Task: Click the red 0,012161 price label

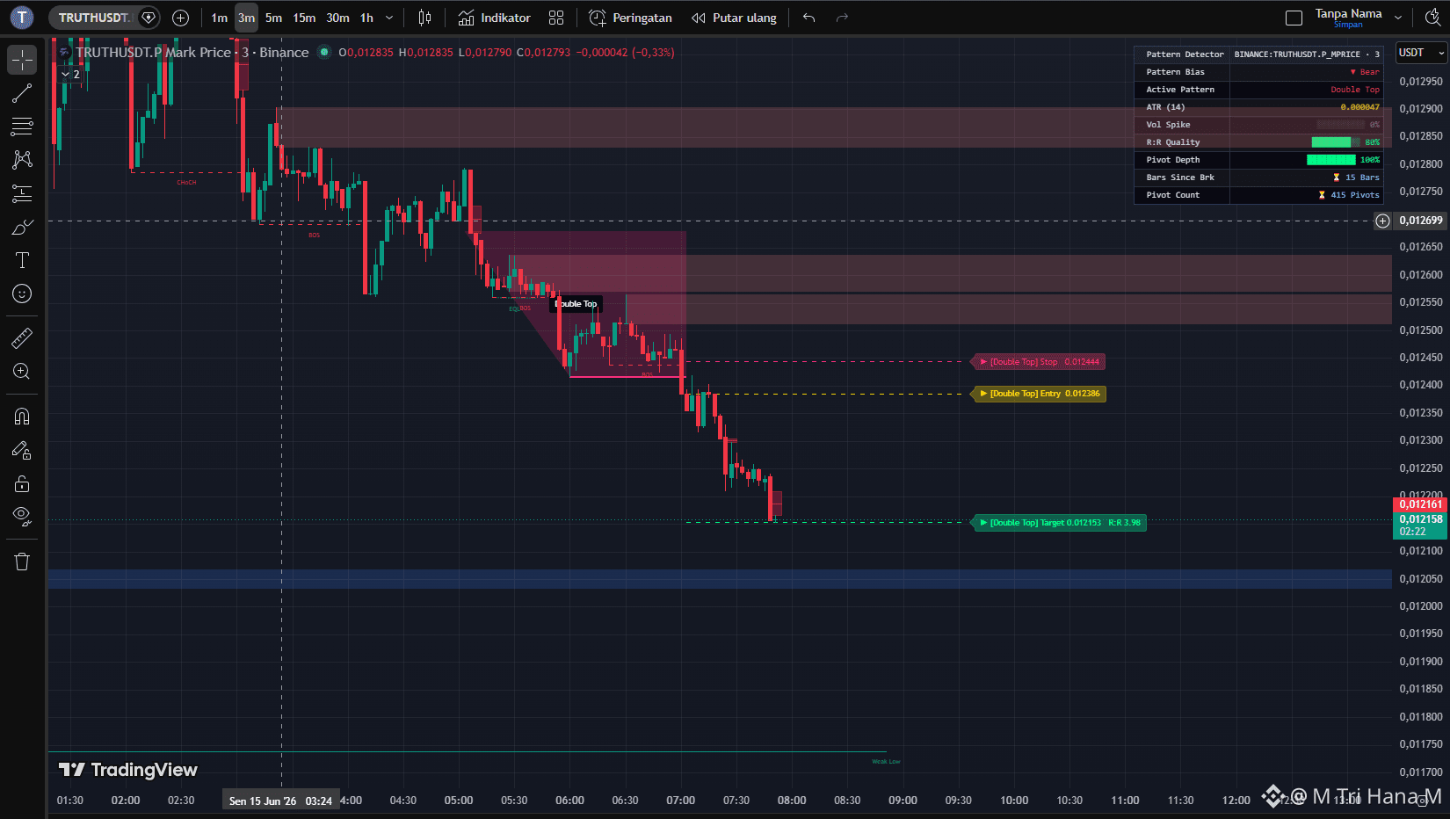Action: point(1420,504)
